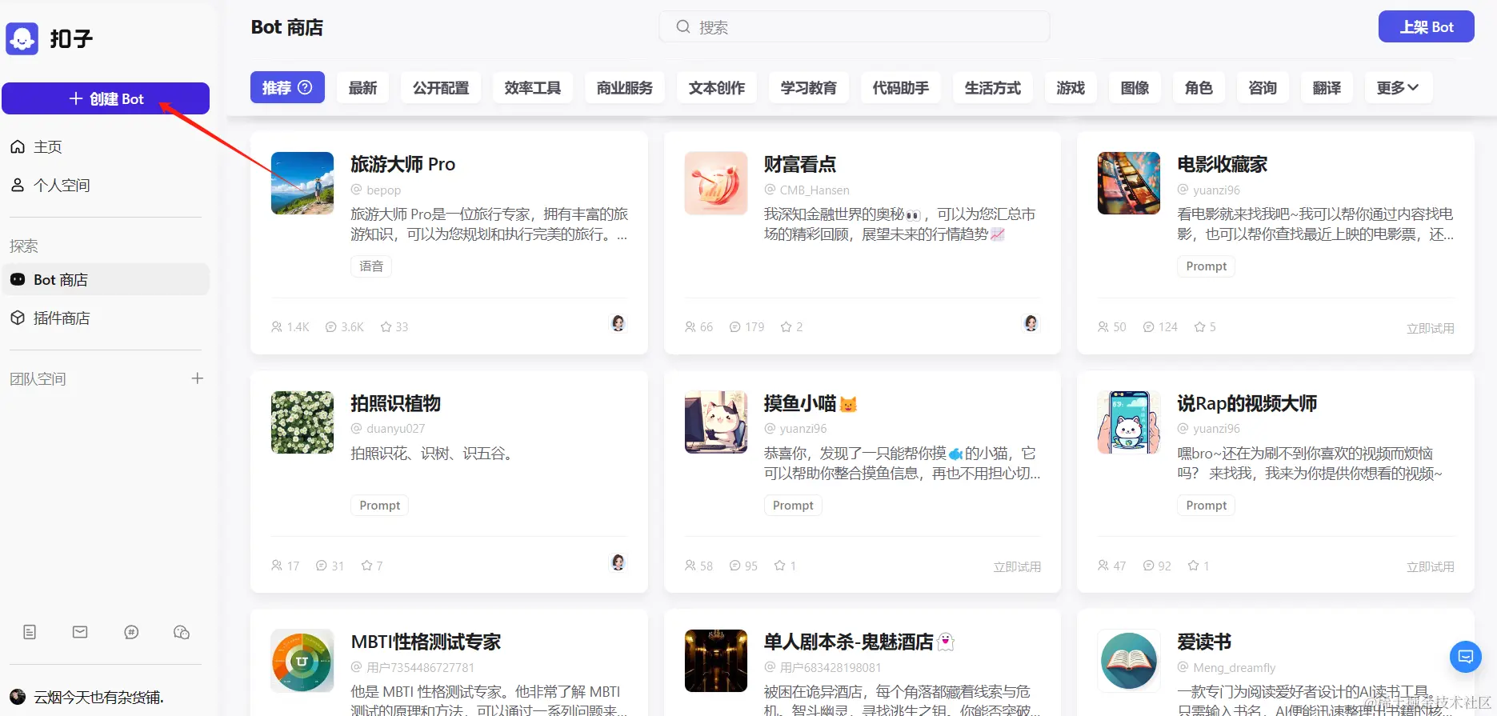
Task: Click the Prompt tag on 摸鱼小喵
Action: click(x=793, y=506)
